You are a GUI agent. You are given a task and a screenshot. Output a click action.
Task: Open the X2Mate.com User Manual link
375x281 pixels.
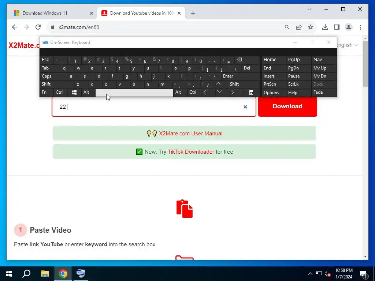190,133
